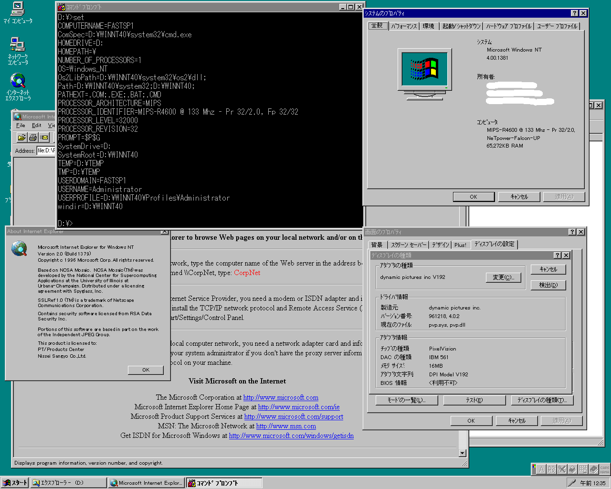Select the ユーザー プロファイル (User Profiles) tab
611x489 pixels.
click(x=557, y=26)
